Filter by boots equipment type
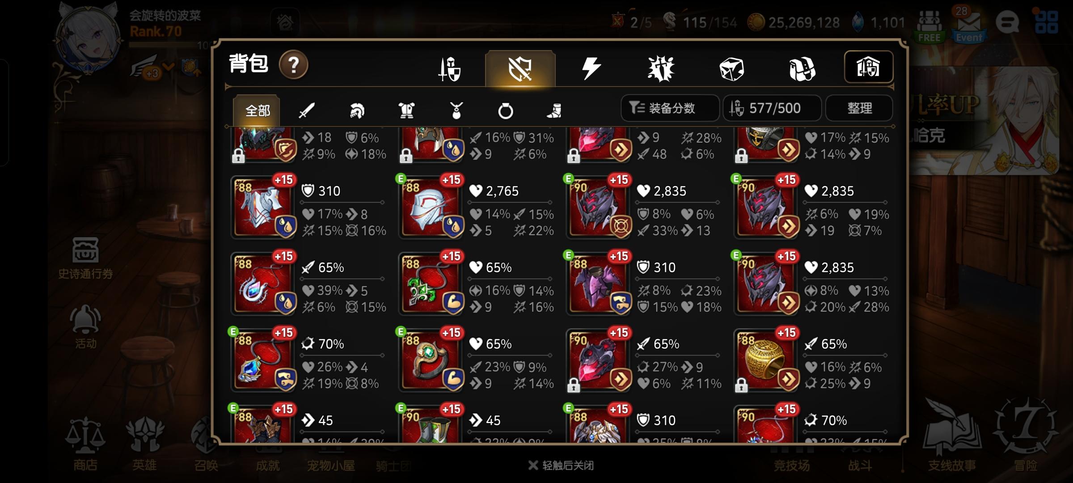 554,110
